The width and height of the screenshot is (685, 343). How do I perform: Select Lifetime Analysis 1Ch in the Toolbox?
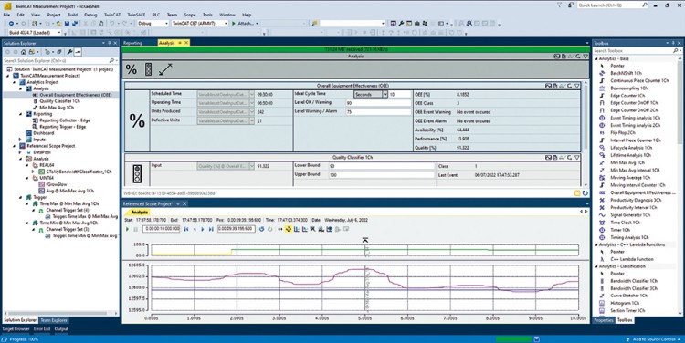(x=630, y=155)
